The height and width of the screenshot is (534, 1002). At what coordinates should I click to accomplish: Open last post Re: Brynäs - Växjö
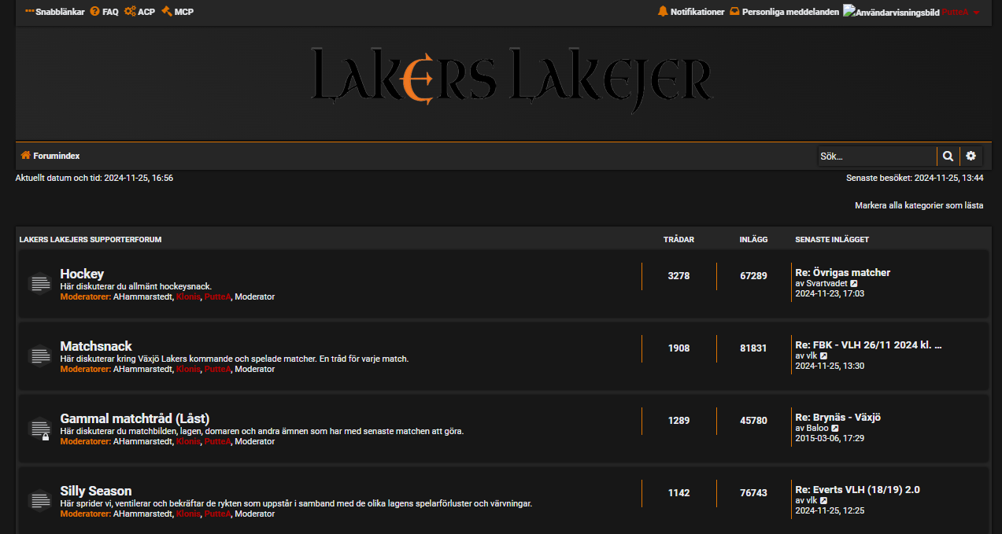click(x=837, y=418)
